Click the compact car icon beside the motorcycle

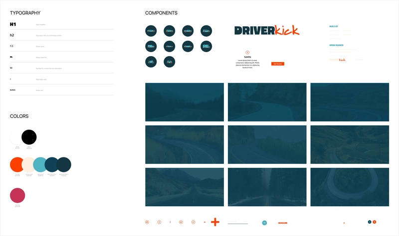pyautogui.click(x=170, y=62)
